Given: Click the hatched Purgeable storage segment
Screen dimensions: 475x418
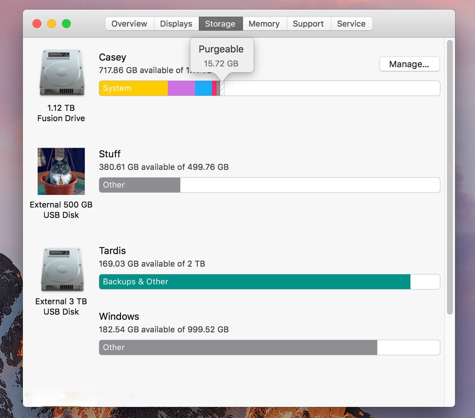Looking at the screenshot, I should click(223, 89).
